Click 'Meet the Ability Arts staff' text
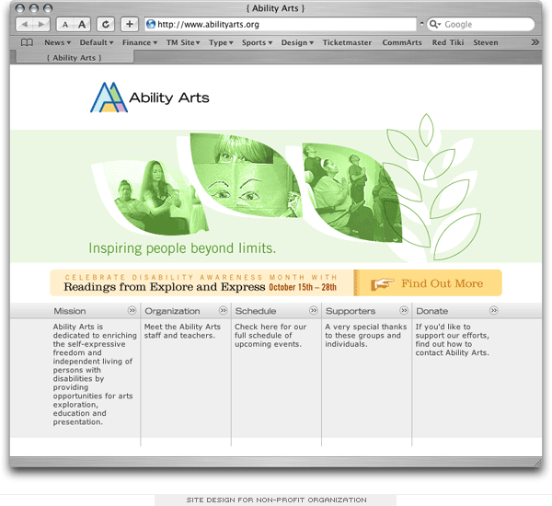Viewport: 552px width, 506px height. coord(182,331)
